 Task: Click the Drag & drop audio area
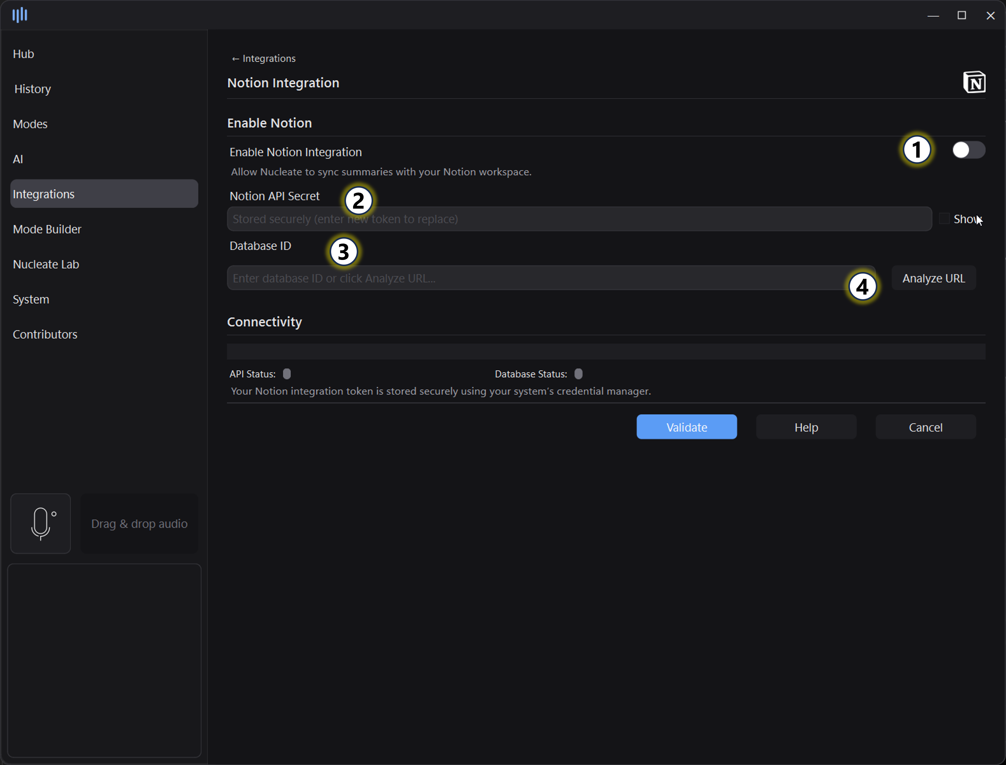139,524
